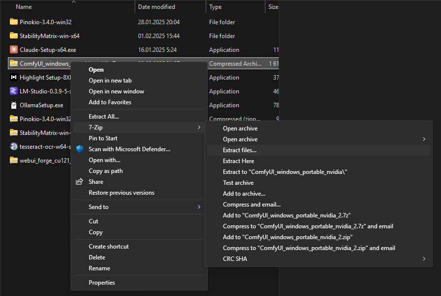Choose Extract files... from 7-Zip menu

[240, 150]
